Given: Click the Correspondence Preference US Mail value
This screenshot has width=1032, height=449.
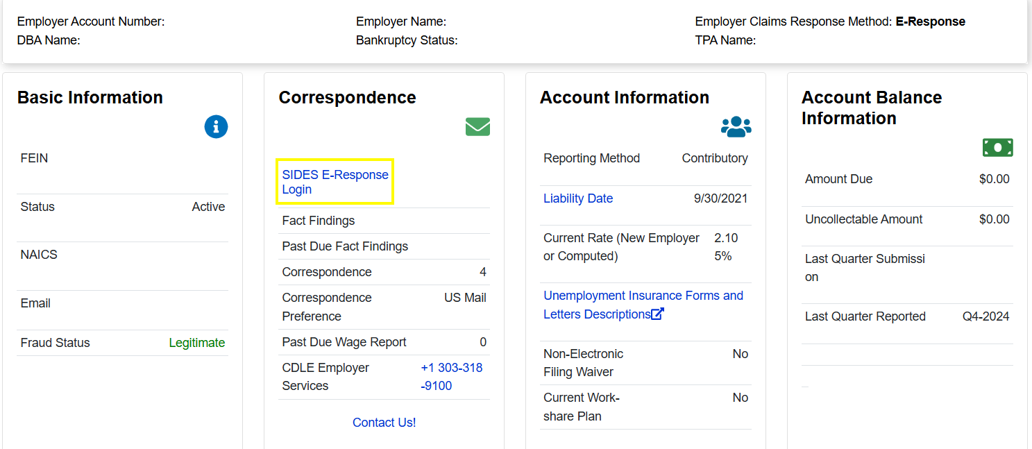Looking at the screenshot, I should point(465,298).
